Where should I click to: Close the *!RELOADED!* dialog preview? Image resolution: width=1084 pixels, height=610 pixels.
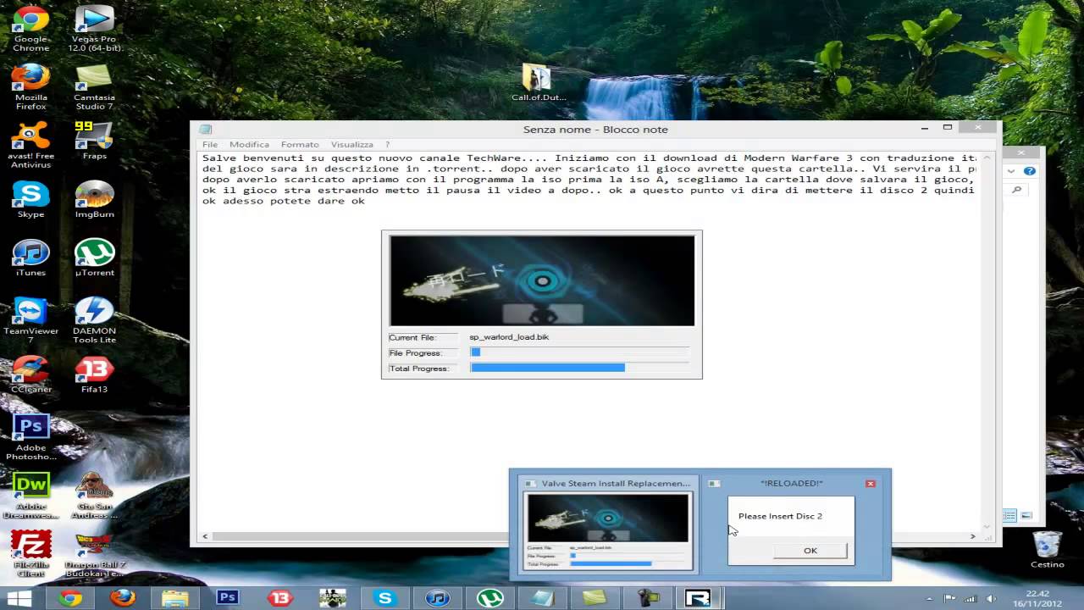[x=870, y=483]
